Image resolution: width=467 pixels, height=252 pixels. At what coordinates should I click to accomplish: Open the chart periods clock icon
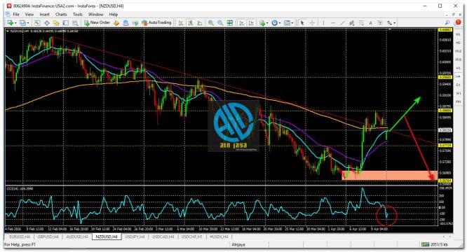tap(274, 22)
